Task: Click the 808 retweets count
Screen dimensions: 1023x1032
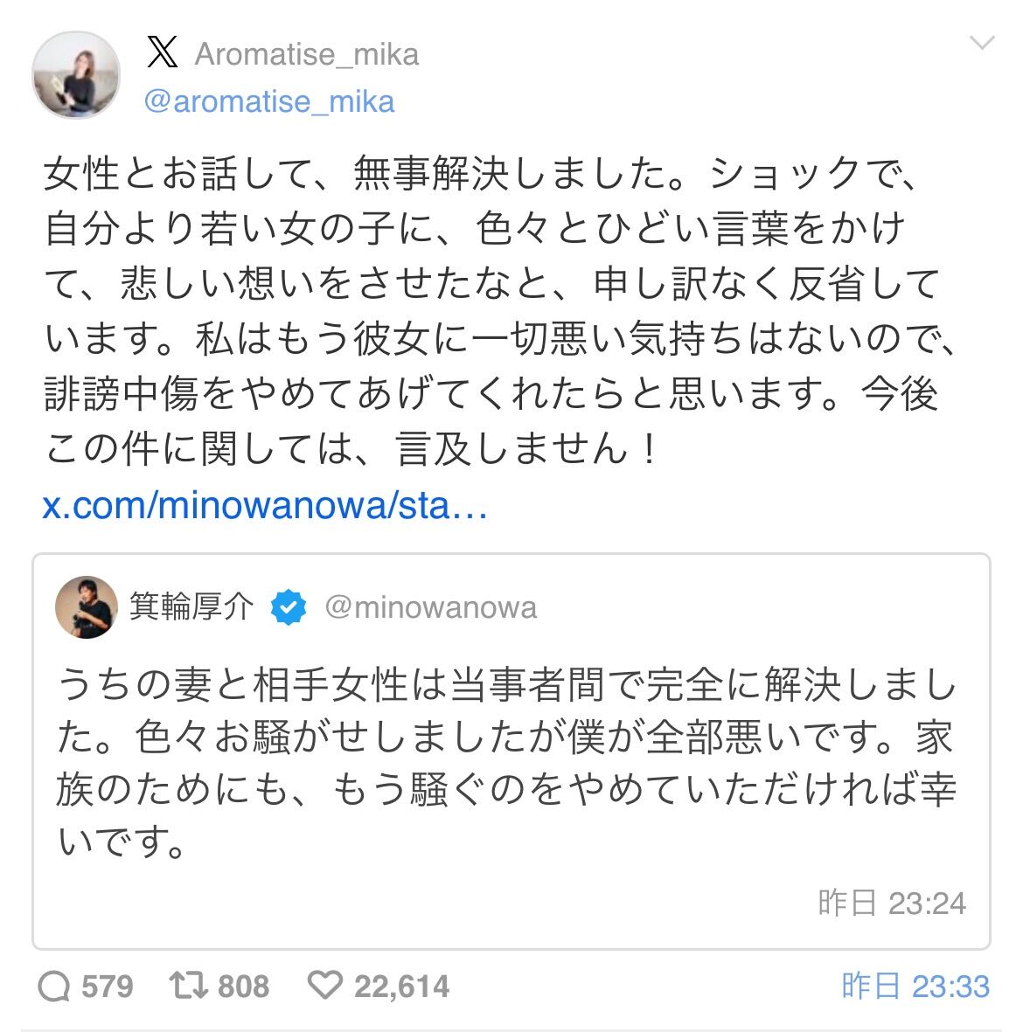Action: 244,987
